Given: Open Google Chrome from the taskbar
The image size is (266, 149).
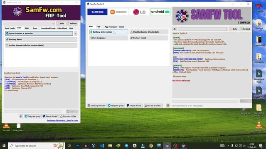Looking at the screenshot, I should (x=151, y=146).
